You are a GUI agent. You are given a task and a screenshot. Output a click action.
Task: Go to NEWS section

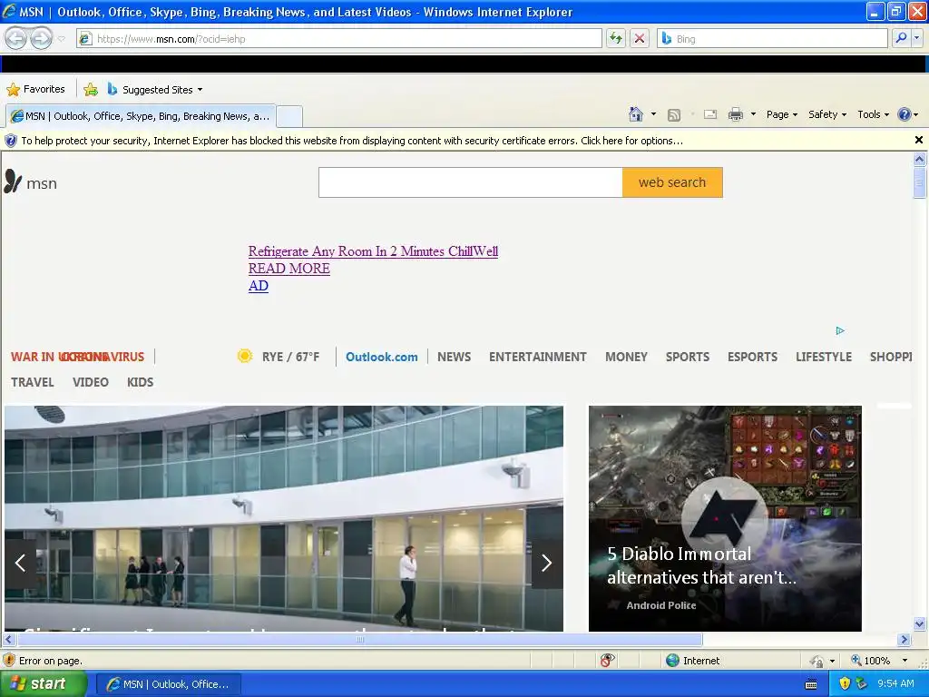(x=454, y=357)
